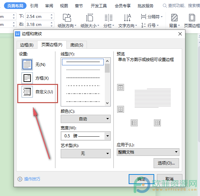Open the paper size (纸张大小) menu
The width and height of the screenshot is (200, 196).
[90, 21]
